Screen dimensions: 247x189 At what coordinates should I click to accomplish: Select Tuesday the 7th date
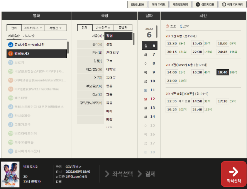150,54
